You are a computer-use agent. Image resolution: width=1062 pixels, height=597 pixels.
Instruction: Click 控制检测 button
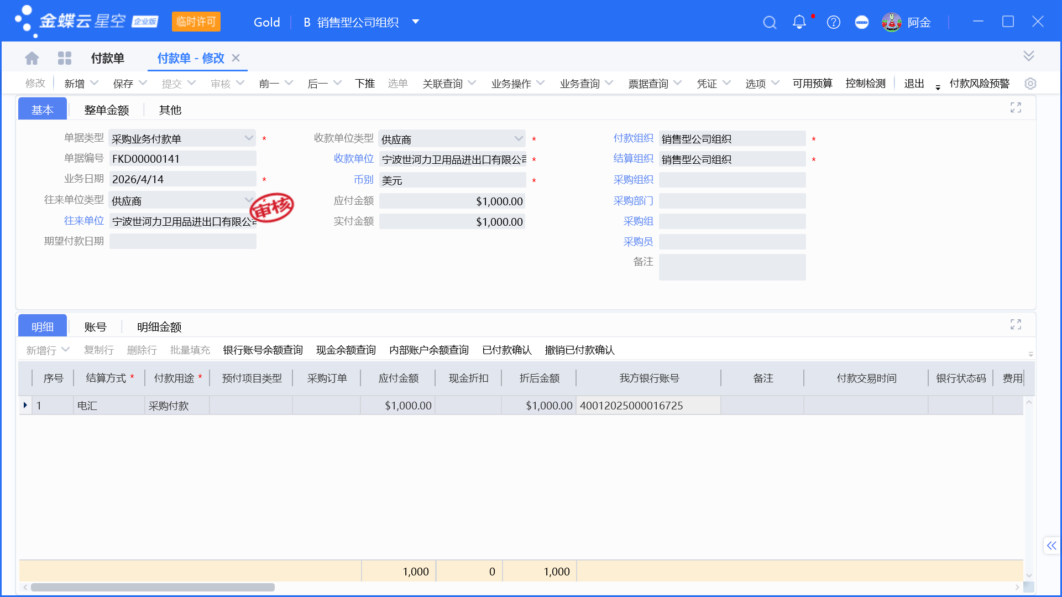click(865, 83)
